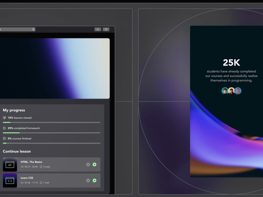Click the My progress heading
Viewport: 263px width, 197px height.
coord(14,110)
